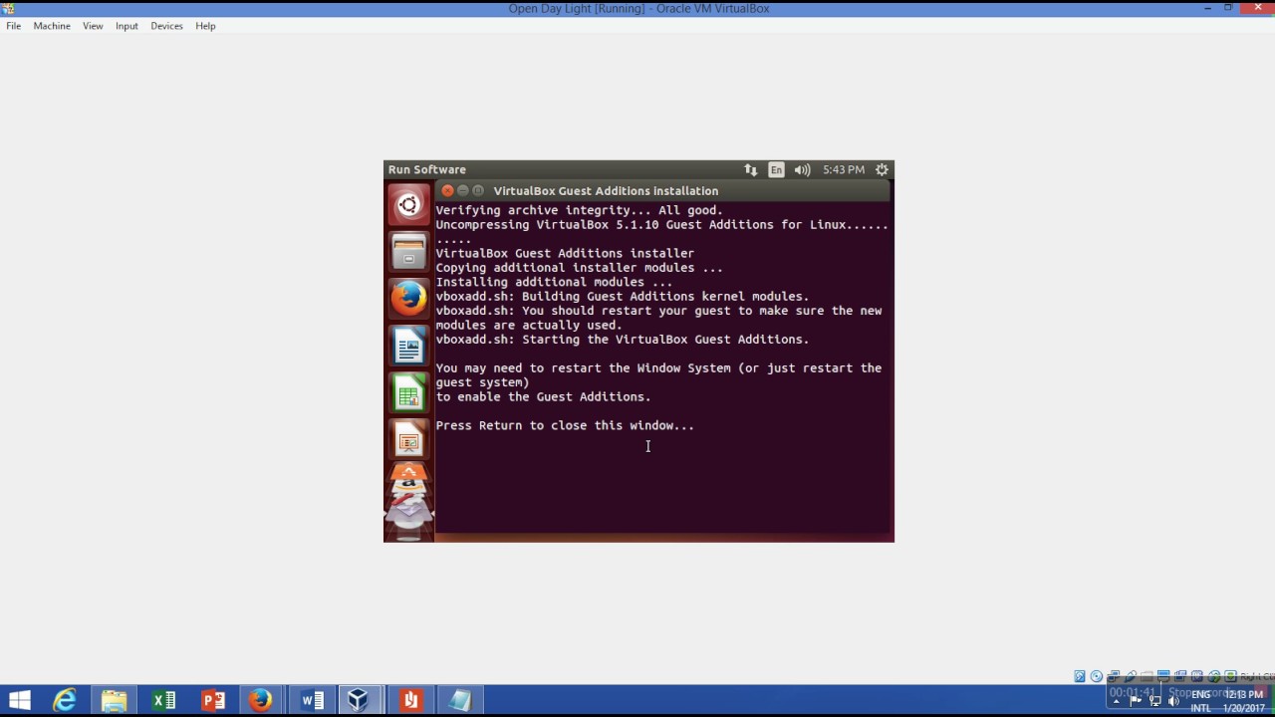The height and width of the screenshot is (717, 1275).
Task: Open LibreOffice Impress in the Ubuntu launcher
Action: [x=408, y=440]
